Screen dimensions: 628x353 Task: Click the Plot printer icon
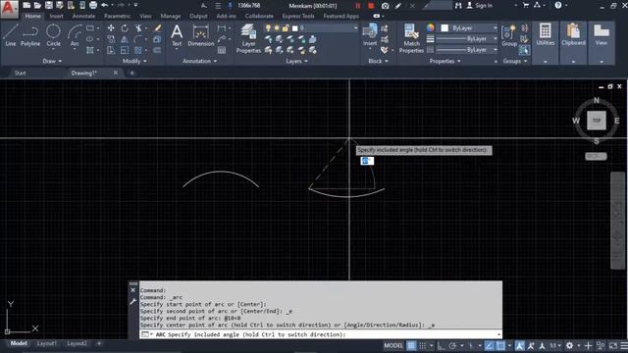click(x=93, y=5)
